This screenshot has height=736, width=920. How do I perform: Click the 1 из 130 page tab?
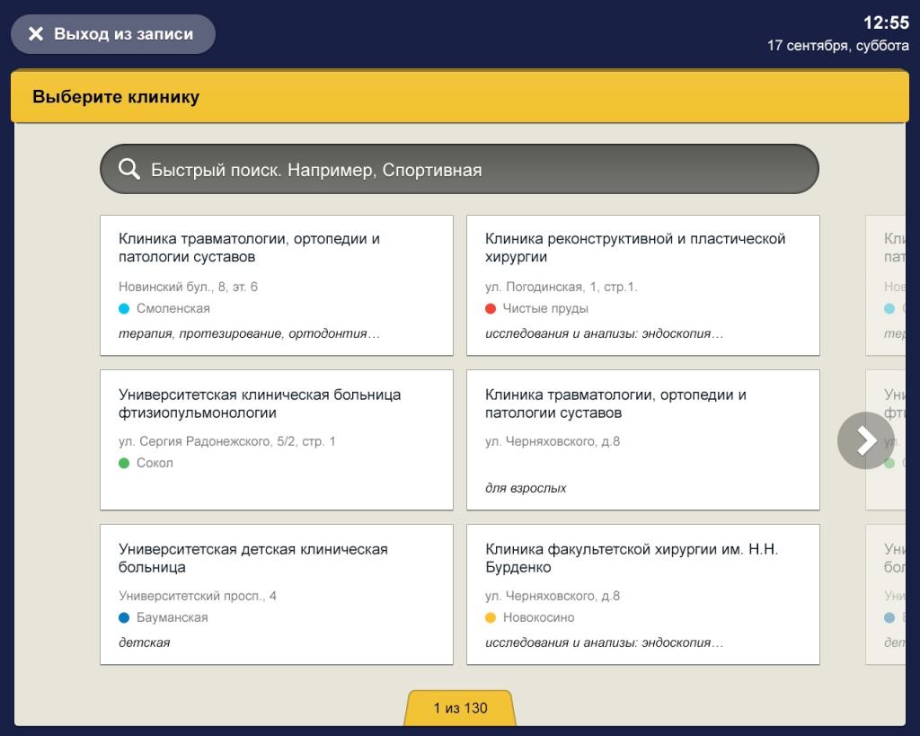460,708
